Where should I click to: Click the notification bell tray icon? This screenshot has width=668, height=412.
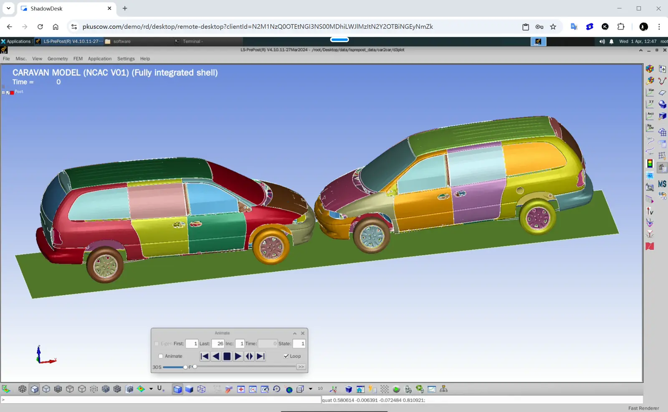point(612,41)
